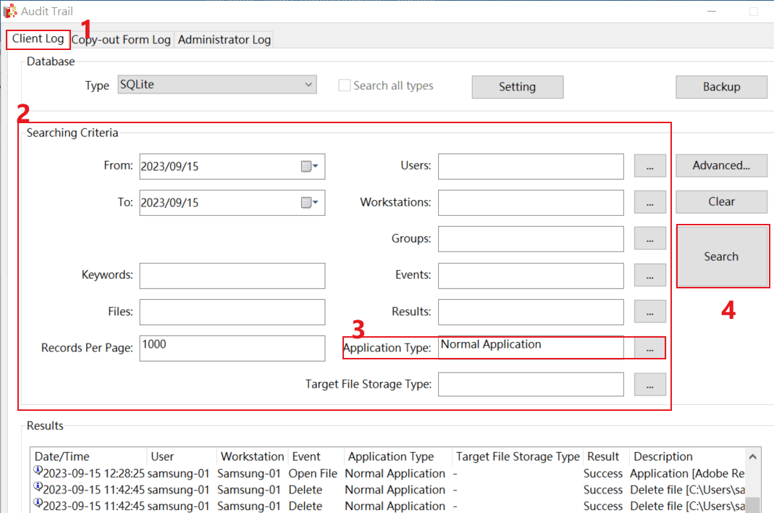This screenshot has height=513, width=774.
Task: Click the Advanced... button
Action: click(721, 165)
